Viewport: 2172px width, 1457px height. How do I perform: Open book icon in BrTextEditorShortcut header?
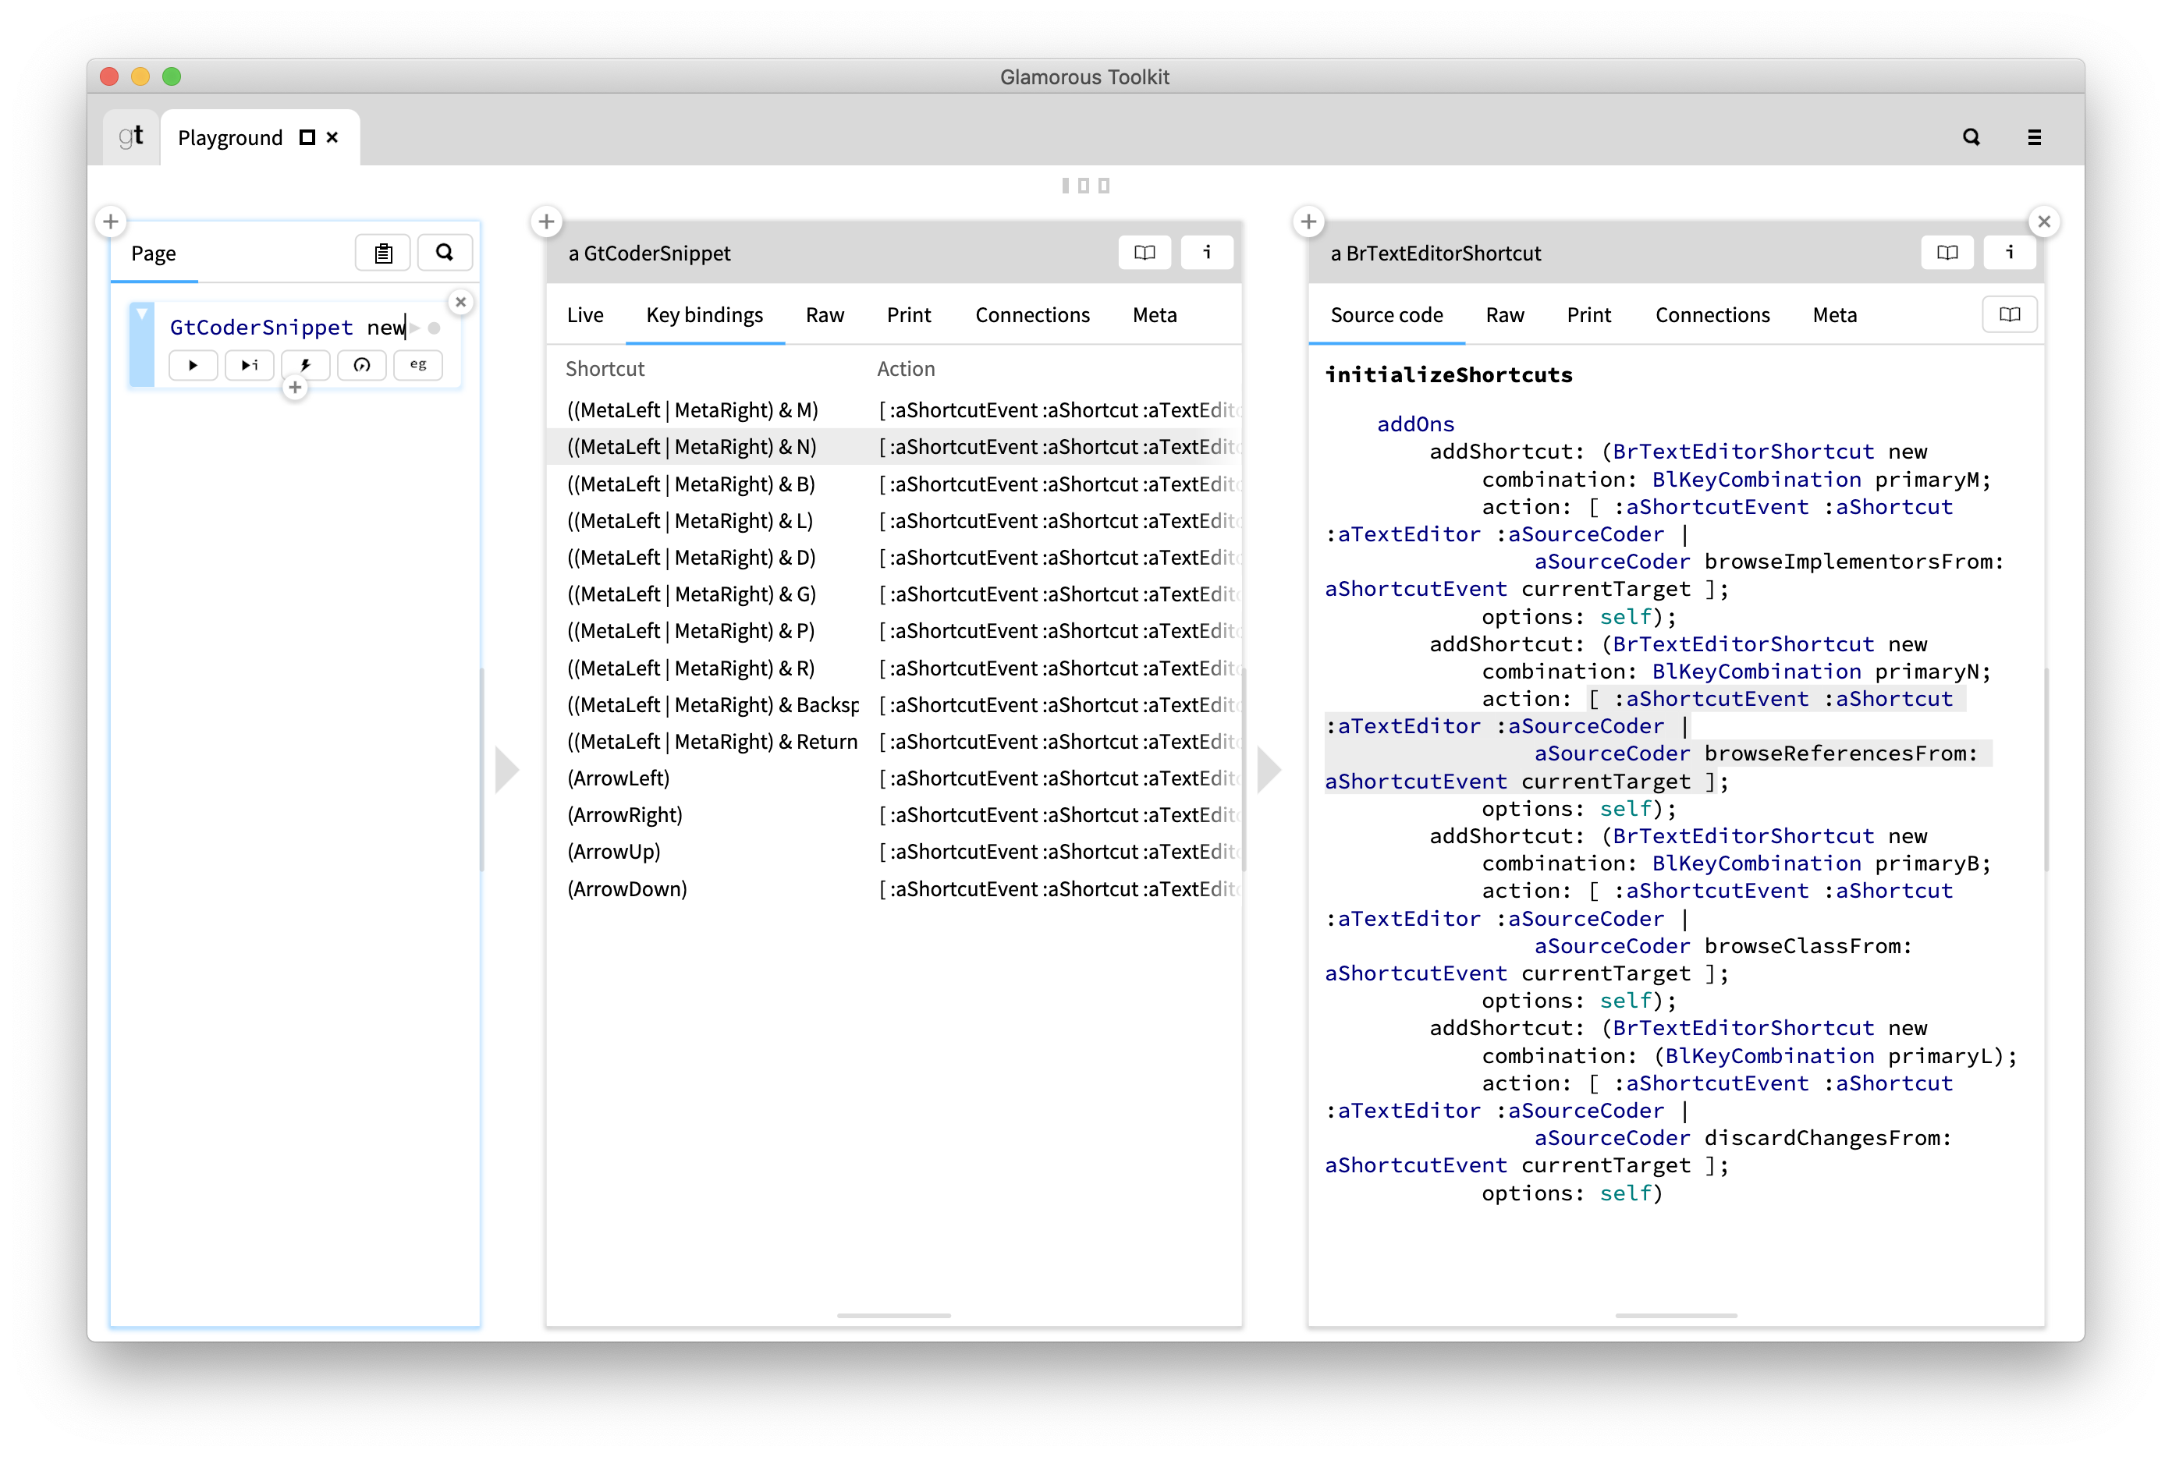point(1947,253)
